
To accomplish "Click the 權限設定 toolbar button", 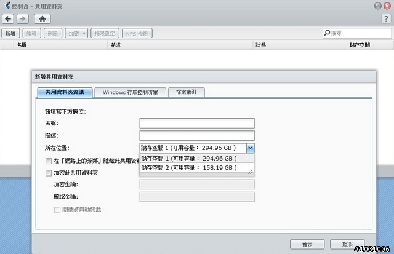I will tap(105, 33).
